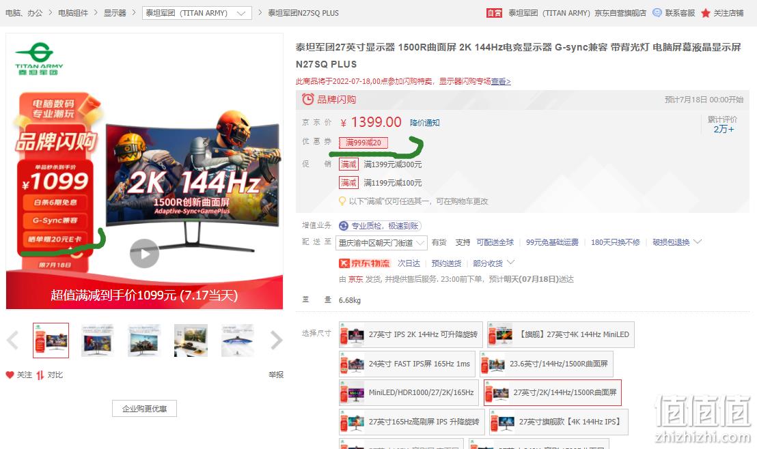
Task: Click the 降价通知 price alert link
Action: (425, 123)
